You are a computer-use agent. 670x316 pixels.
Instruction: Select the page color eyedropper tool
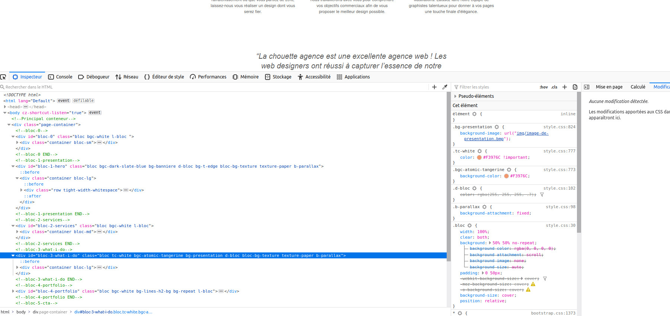[x=444, y=87]
